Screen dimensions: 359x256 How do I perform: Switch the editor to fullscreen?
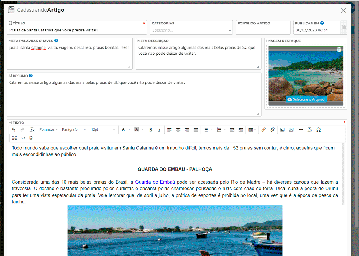point(14,138)
